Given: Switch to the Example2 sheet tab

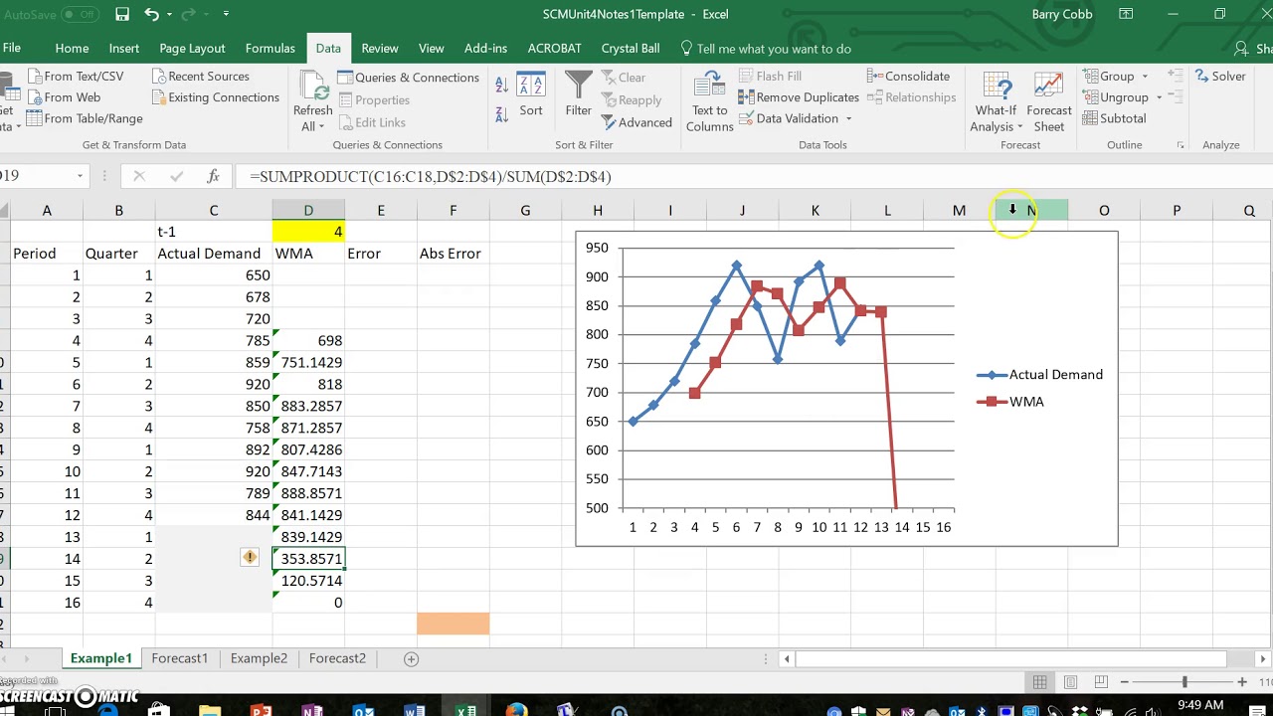Looking at the screenshot, I should pyautogui.click(x=259, y=658).
